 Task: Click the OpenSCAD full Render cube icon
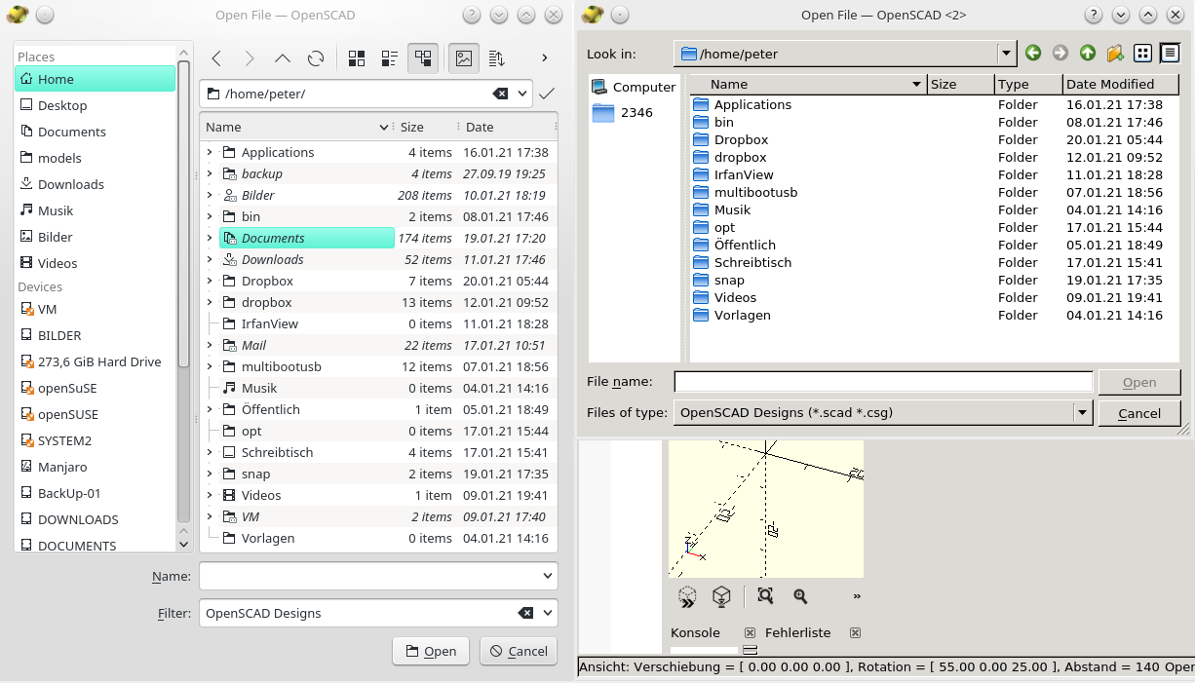[721, 596]
